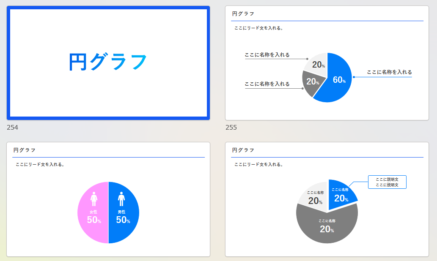The width and height of the screenshot is (437, 261).
Task: Click the female figure icon in the pink half
Action: tap(94, 198)
